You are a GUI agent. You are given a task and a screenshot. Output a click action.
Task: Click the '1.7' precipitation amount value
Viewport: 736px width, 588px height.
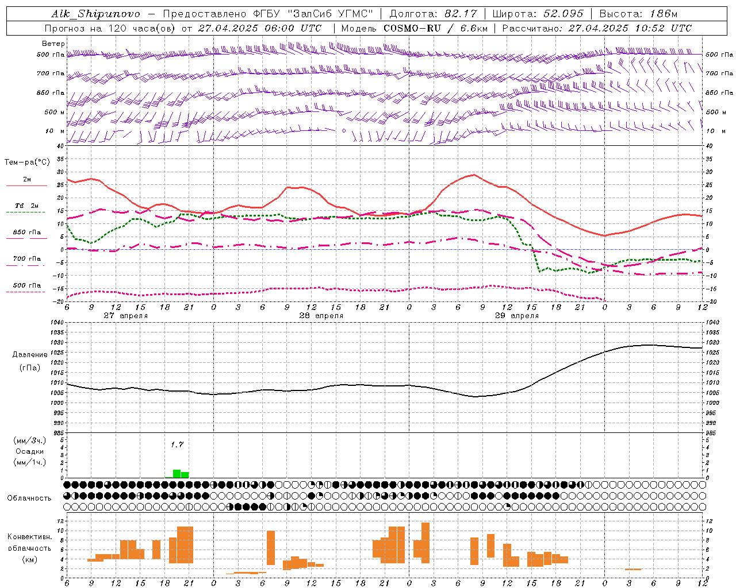pyautogui.click(x=177, y=444)
